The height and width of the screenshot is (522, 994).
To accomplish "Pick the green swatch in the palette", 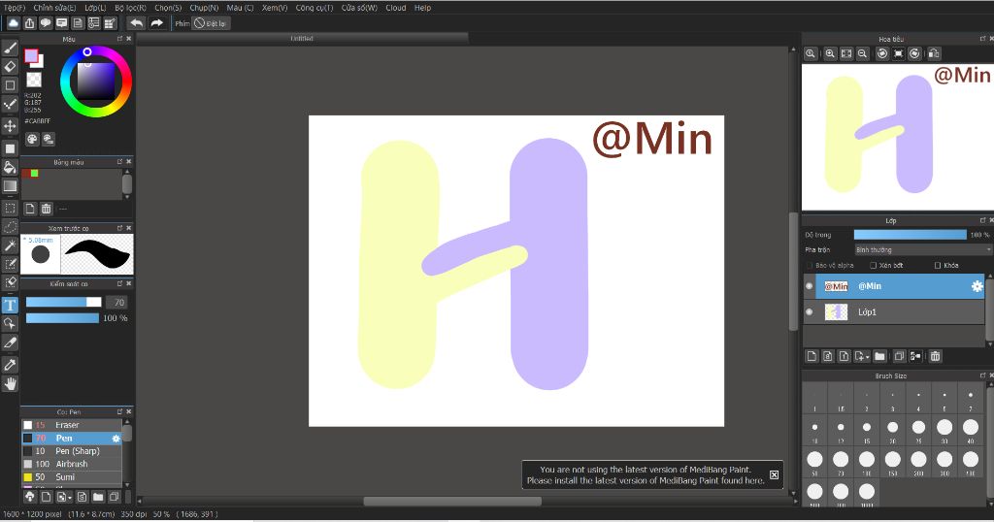I will point(34,174).
